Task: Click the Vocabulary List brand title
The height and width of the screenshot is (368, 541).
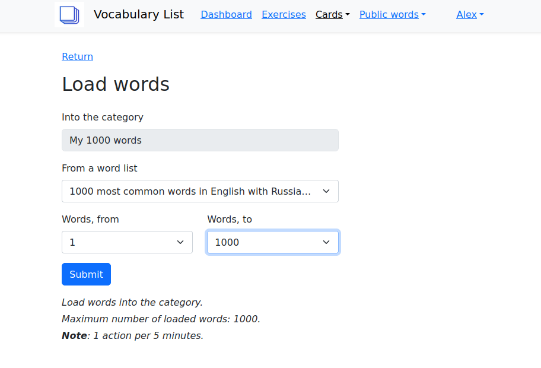Action: tap(139, 15)
